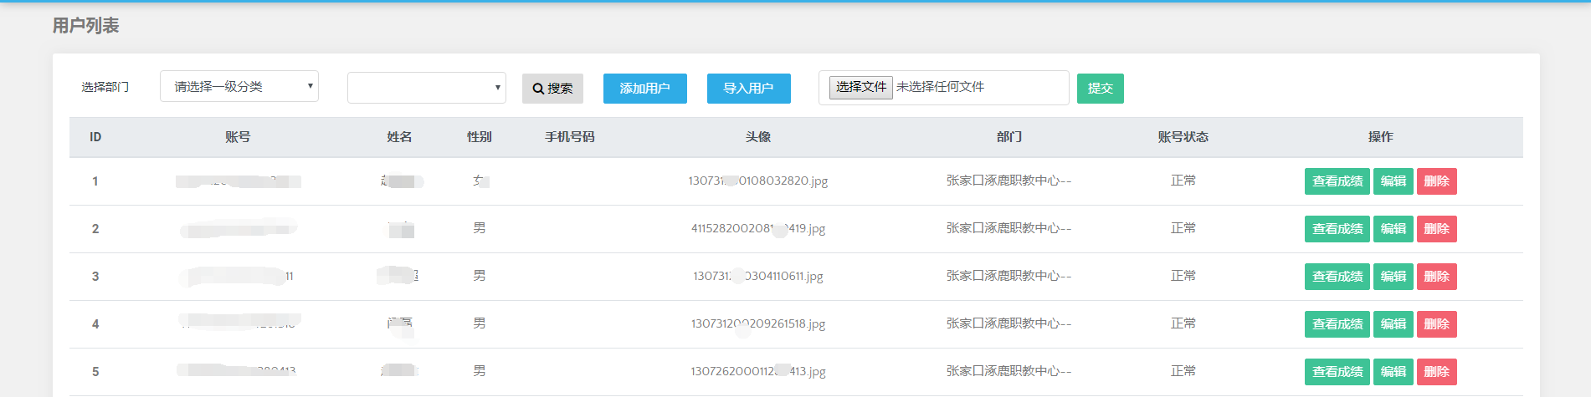Viewport: 1591px width, 397px height.
Task: Edit user in row 1
Action: pyautogui.click(x=1393, y=181)
